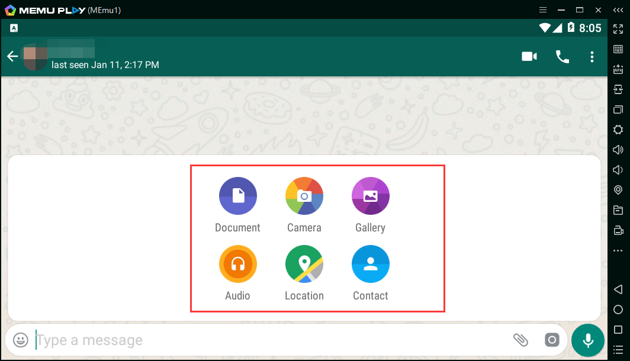
Task: Open MEmu keyboard mapping icon
Action: pyautogui.click(x=618, y=49)
